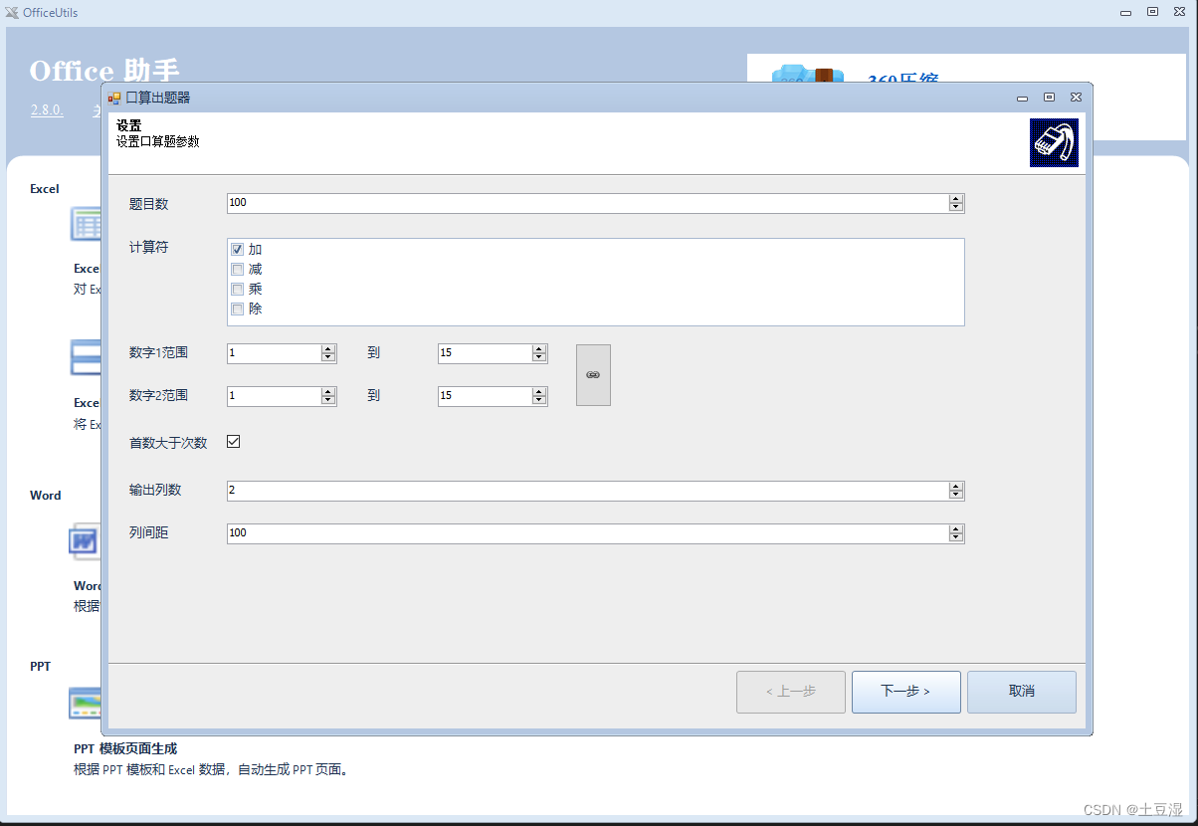Open first Excel tool icon in OfficeUtils window
This screenshot has height=826, width=1198.
point(86,225)
